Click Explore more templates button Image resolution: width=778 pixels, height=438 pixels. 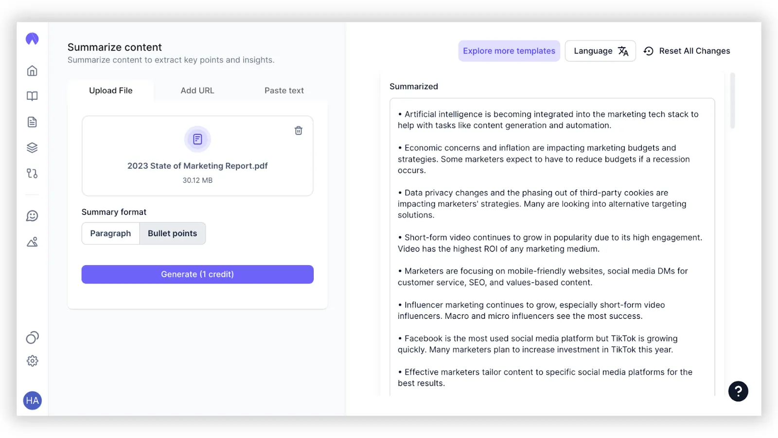coord(509,51)
